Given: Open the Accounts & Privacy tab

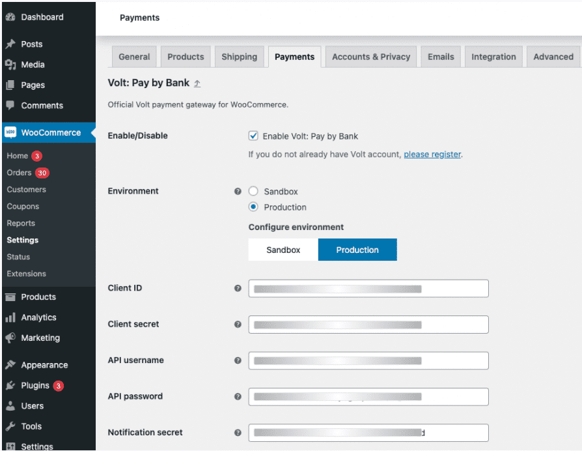Looking at the screenshot, I should 371,57.
